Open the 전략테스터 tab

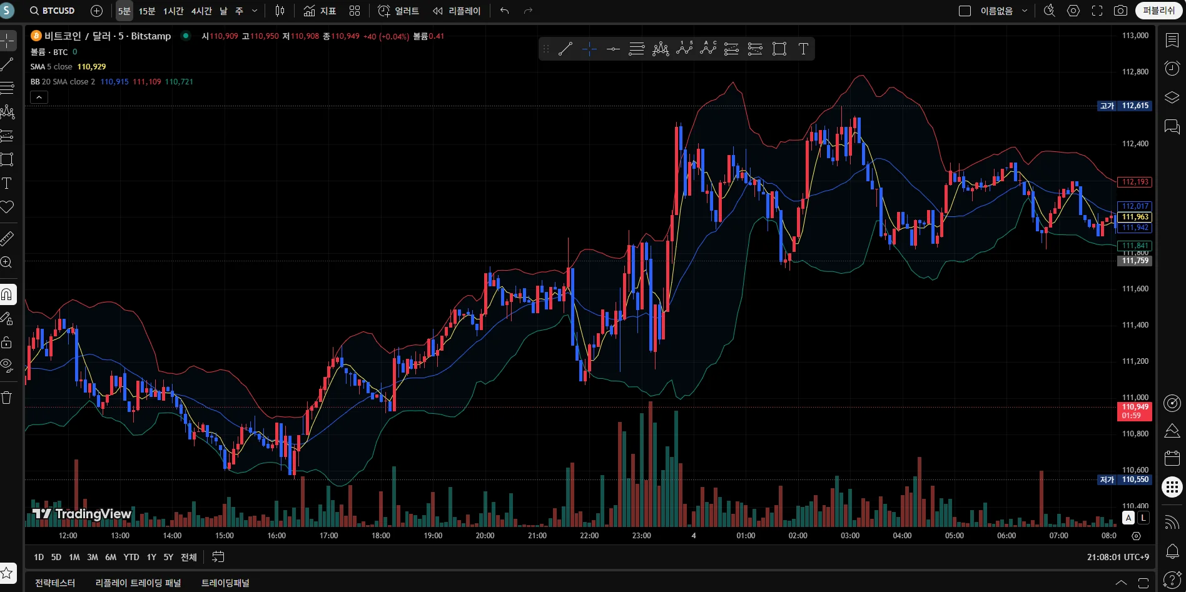(x=55, y=583)
